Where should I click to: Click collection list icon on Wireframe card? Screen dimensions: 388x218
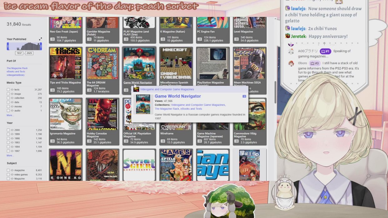163,141
